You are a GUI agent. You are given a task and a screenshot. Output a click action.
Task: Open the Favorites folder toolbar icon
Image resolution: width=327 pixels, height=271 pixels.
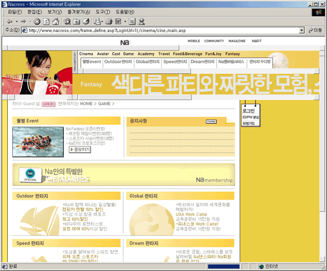point(77,21)
